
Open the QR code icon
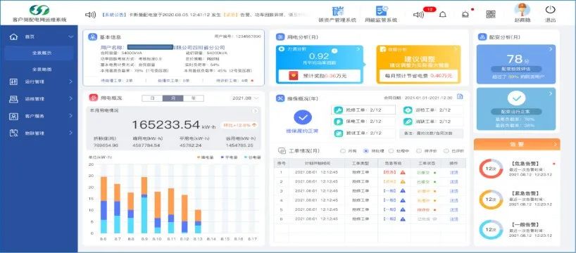[x=490, y=14]
